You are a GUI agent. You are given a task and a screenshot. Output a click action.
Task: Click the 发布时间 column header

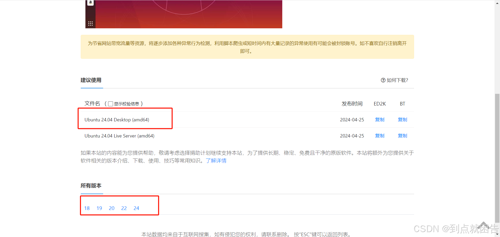tap(352, 104)
